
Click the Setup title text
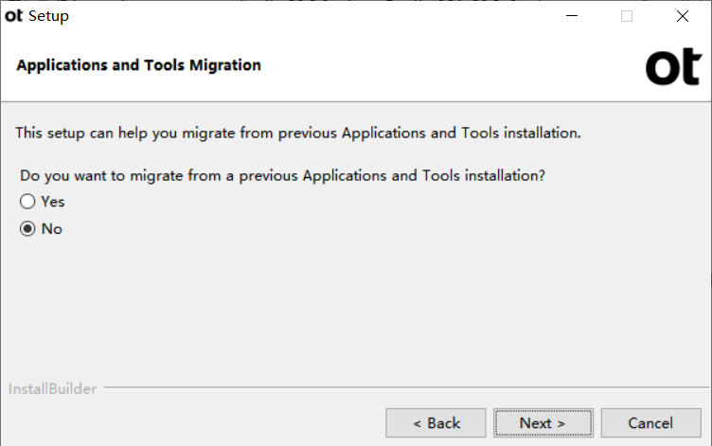point(48,16)
